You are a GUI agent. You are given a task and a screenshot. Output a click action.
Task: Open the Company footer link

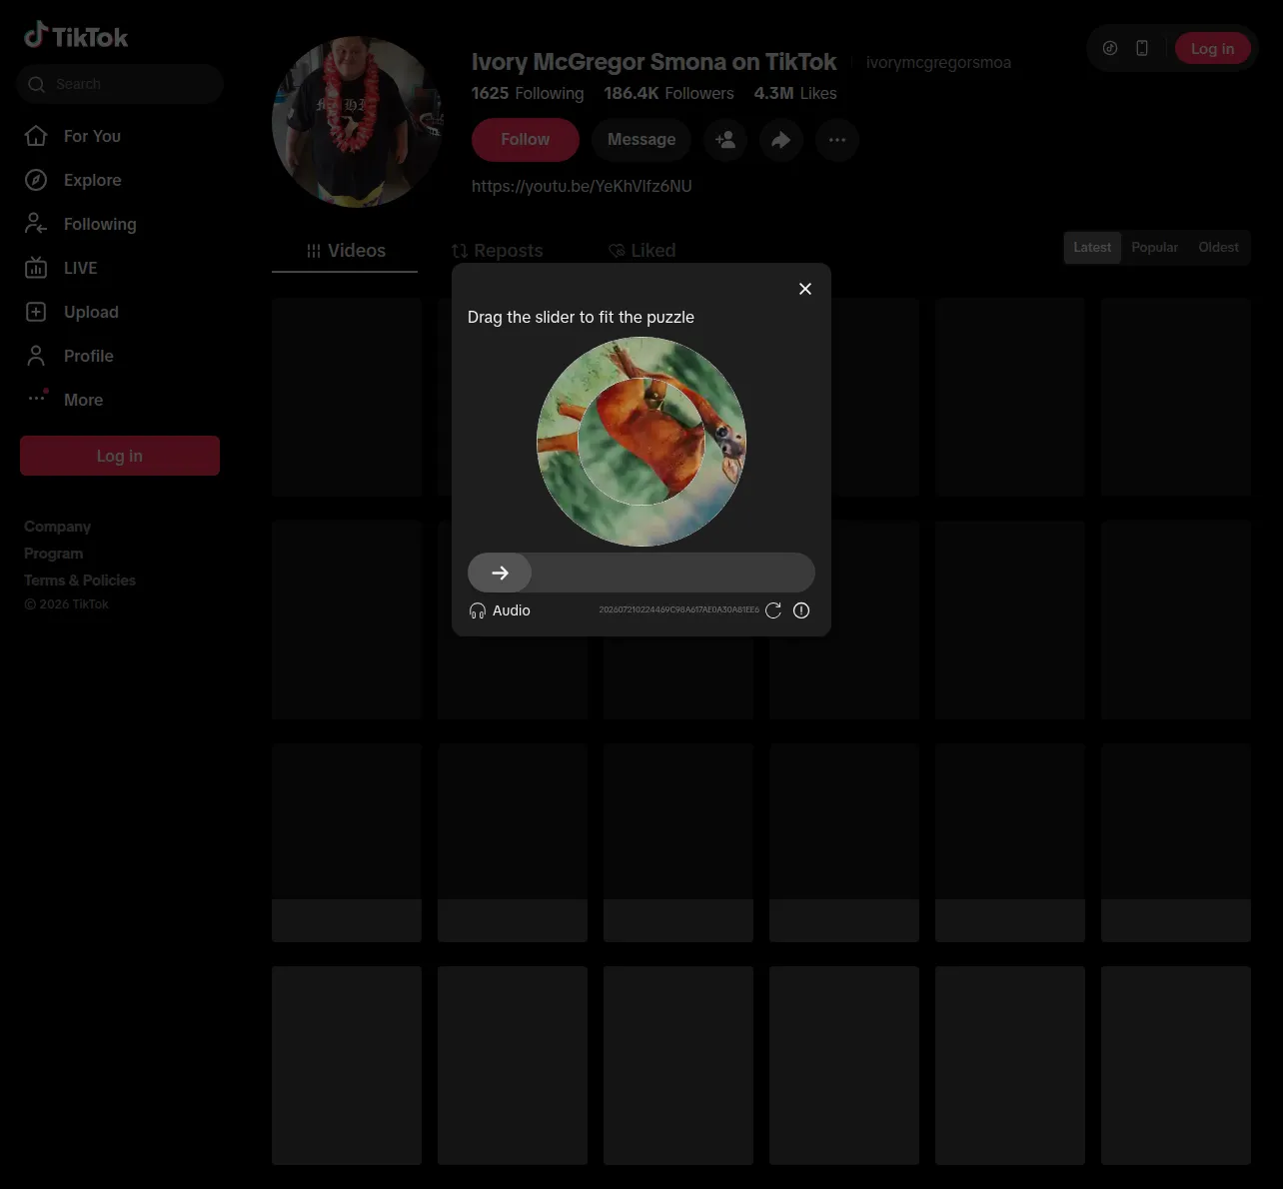tap(57, 527)
